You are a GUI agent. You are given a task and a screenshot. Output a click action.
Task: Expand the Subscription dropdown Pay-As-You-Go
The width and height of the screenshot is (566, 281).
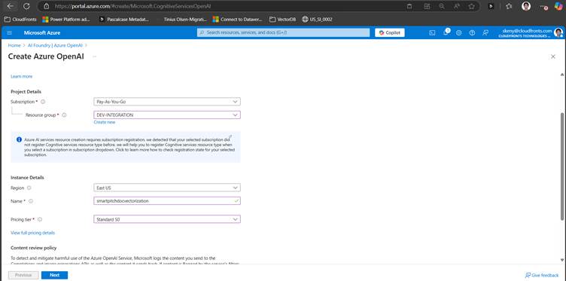[x=167, y=102]
